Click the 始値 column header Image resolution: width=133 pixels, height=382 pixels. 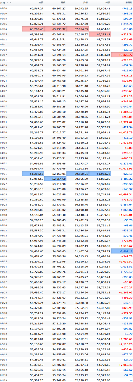click(x=41, y=2)
